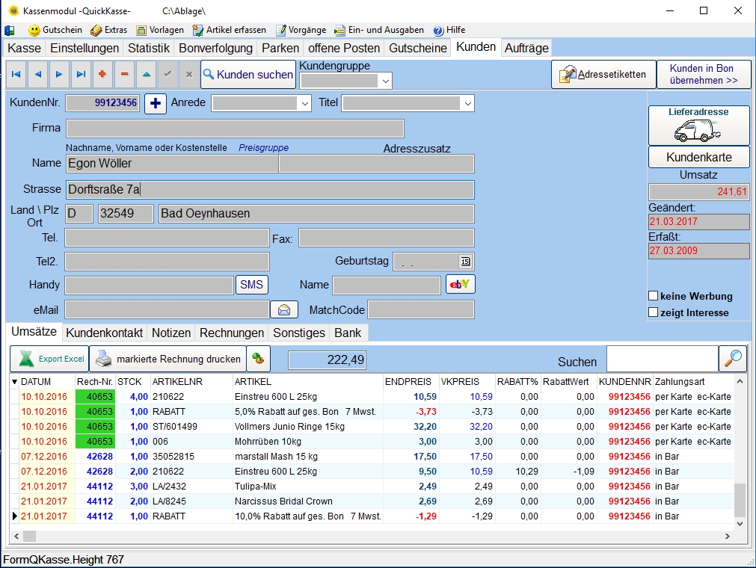
Task: Open the Bank subtab
Action: pyautogui.click(x=348, y=333)
